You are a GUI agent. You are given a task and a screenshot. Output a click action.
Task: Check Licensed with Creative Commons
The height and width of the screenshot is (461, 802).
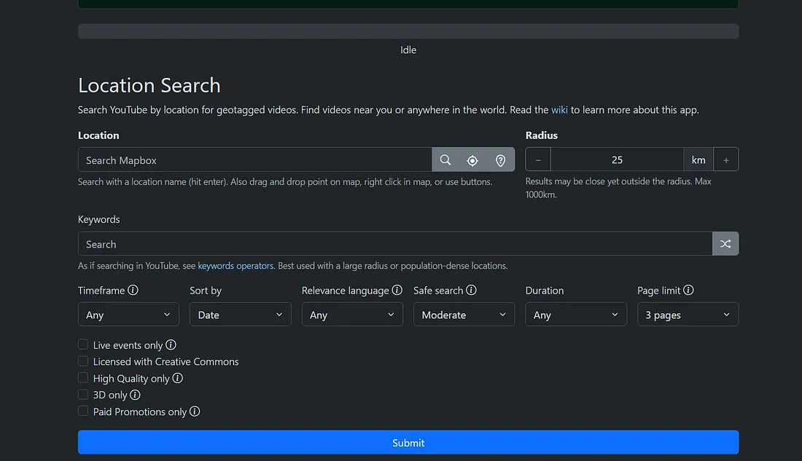(84, 361)
